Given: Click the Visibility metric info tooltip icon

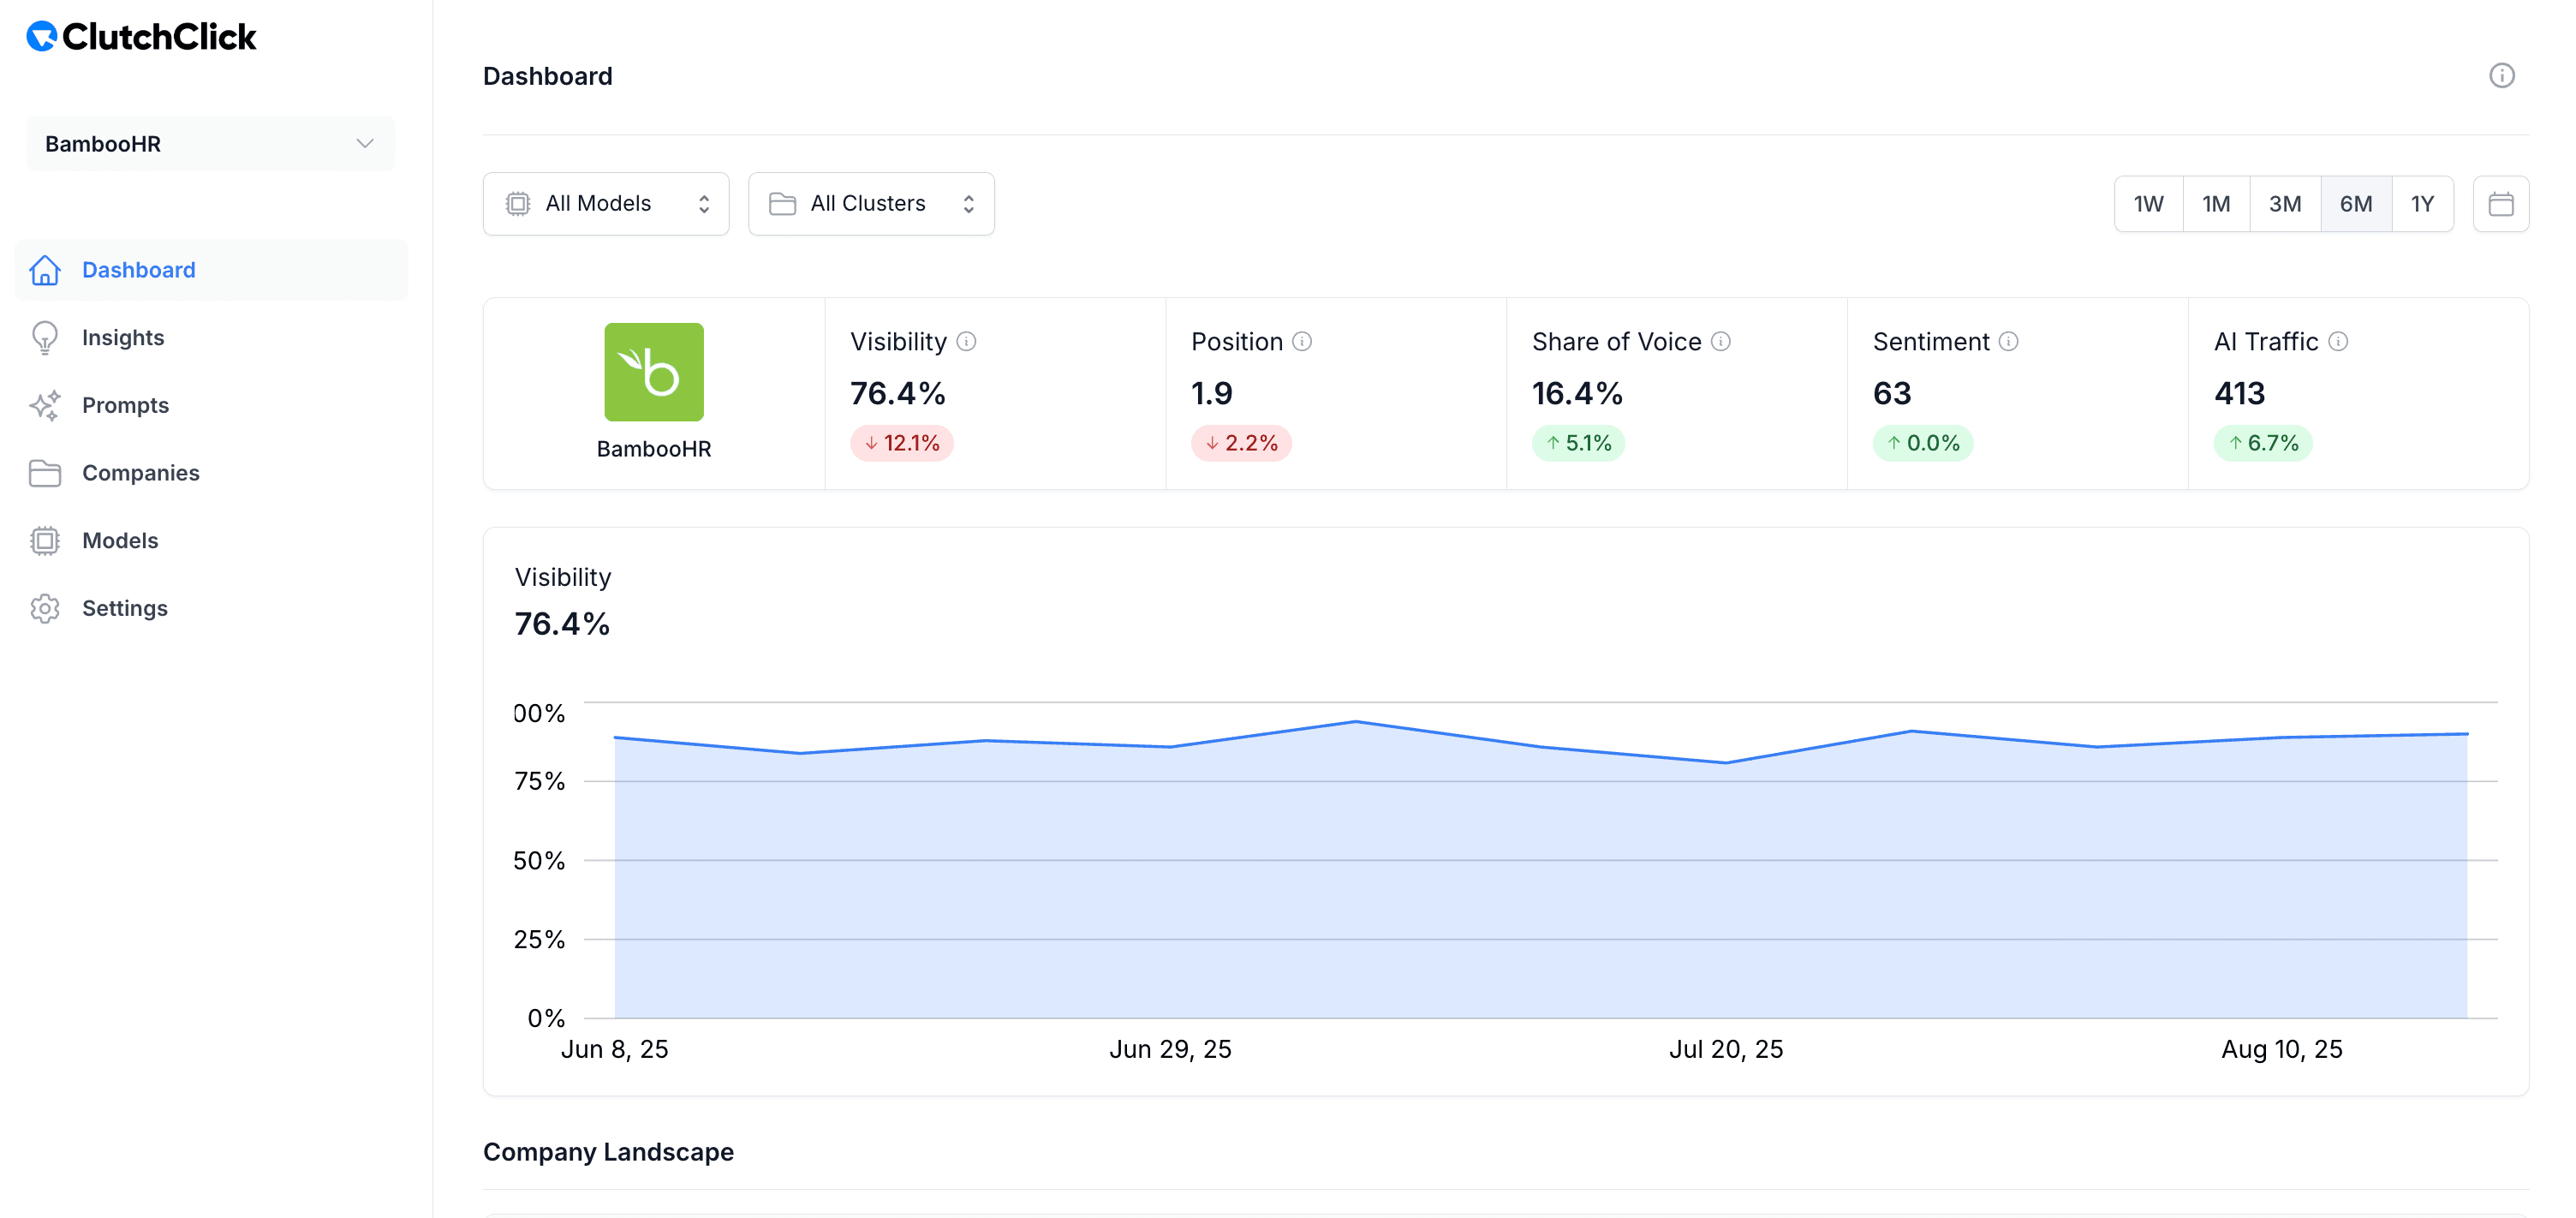Looking at the screenshot, I should [x=966, y=341].
